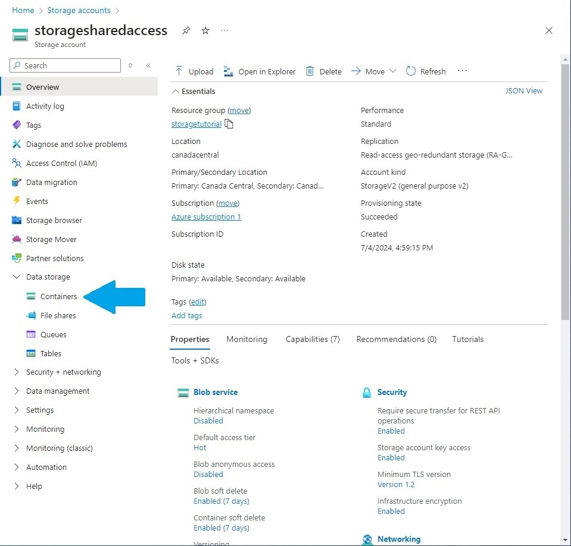Expand the Settings group

(x=17, y=410)
